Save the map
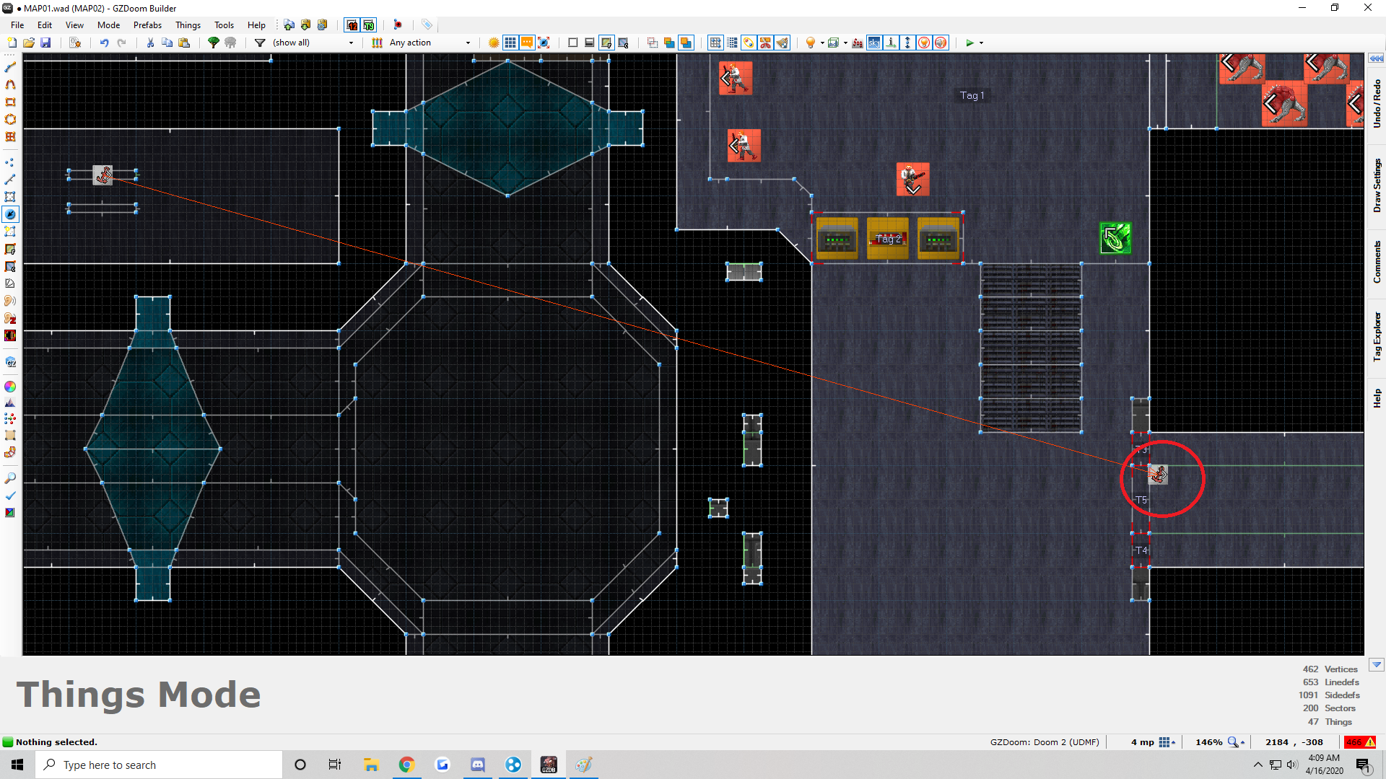This screenshot has height=779, width=1386. [45, 43]
